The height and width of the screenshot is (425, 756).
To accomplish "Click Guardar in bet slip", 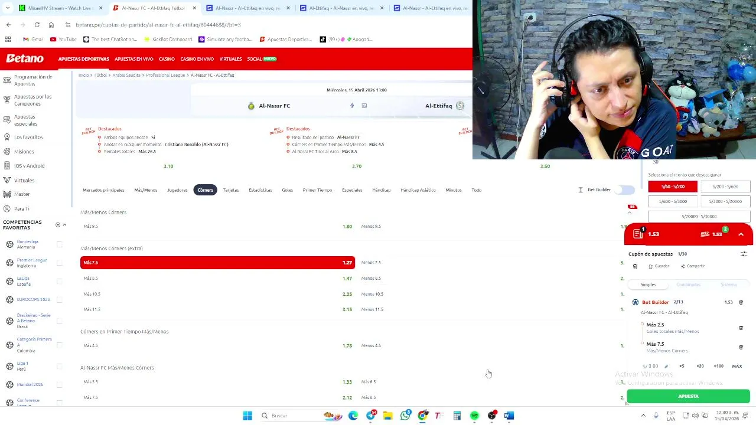I will [659, 266].
